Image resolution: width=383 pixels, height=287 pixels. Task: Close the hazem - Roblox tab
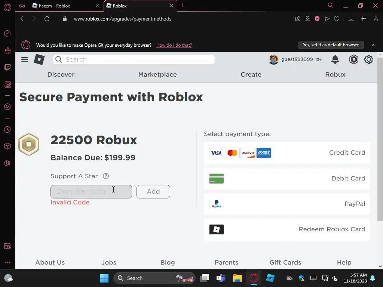click(x=98, y=6)
